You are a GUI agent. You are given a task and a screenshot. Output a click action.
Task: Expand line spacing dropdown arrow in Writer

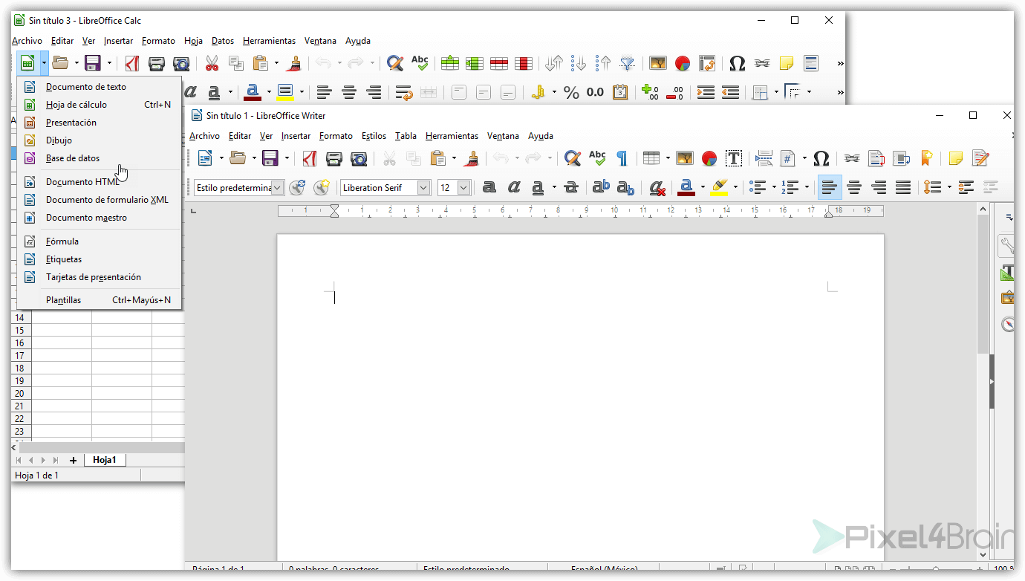click(949, 188)
